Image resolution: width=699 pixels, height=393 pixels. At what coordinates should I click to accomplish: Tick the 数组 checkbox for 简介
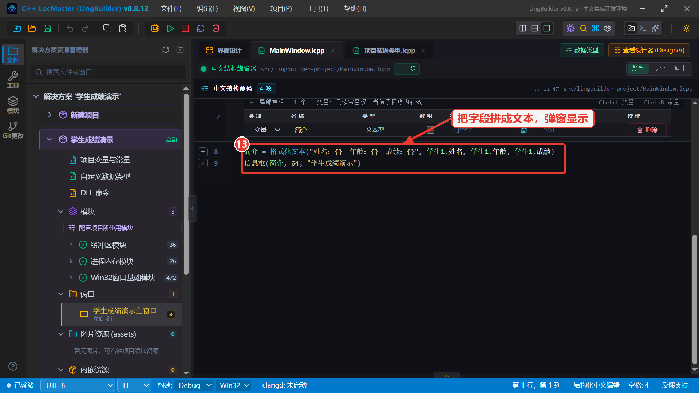pyautogui.click(x=430, y=130)
